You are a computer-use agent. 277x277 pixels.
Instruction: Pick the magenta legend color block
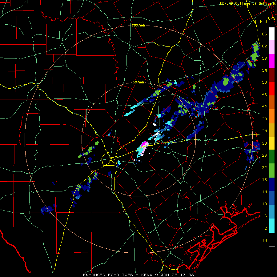click(272, 61)
